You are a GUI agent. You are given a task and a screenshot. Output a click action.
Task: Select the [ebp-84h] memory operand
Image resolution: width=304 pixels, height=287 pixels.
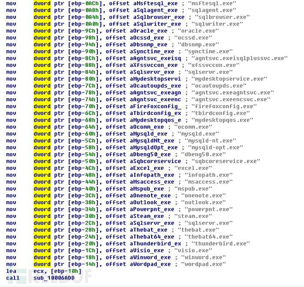84,72
